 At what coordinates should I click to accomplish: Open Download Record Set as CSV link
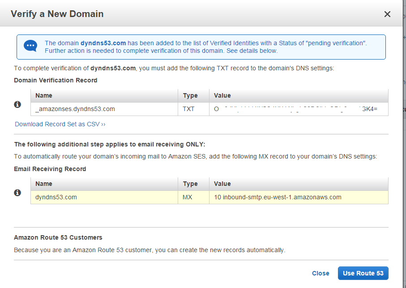click(60, 124)
